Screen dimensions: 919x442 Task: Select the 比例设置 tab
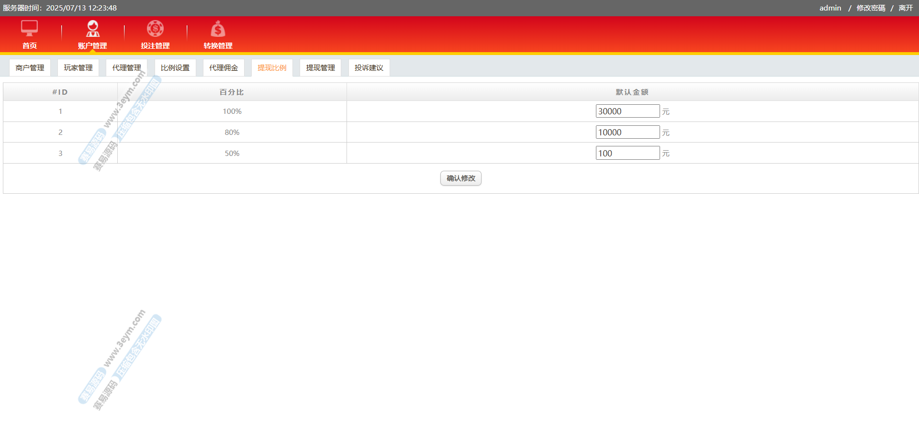(175, 68)
